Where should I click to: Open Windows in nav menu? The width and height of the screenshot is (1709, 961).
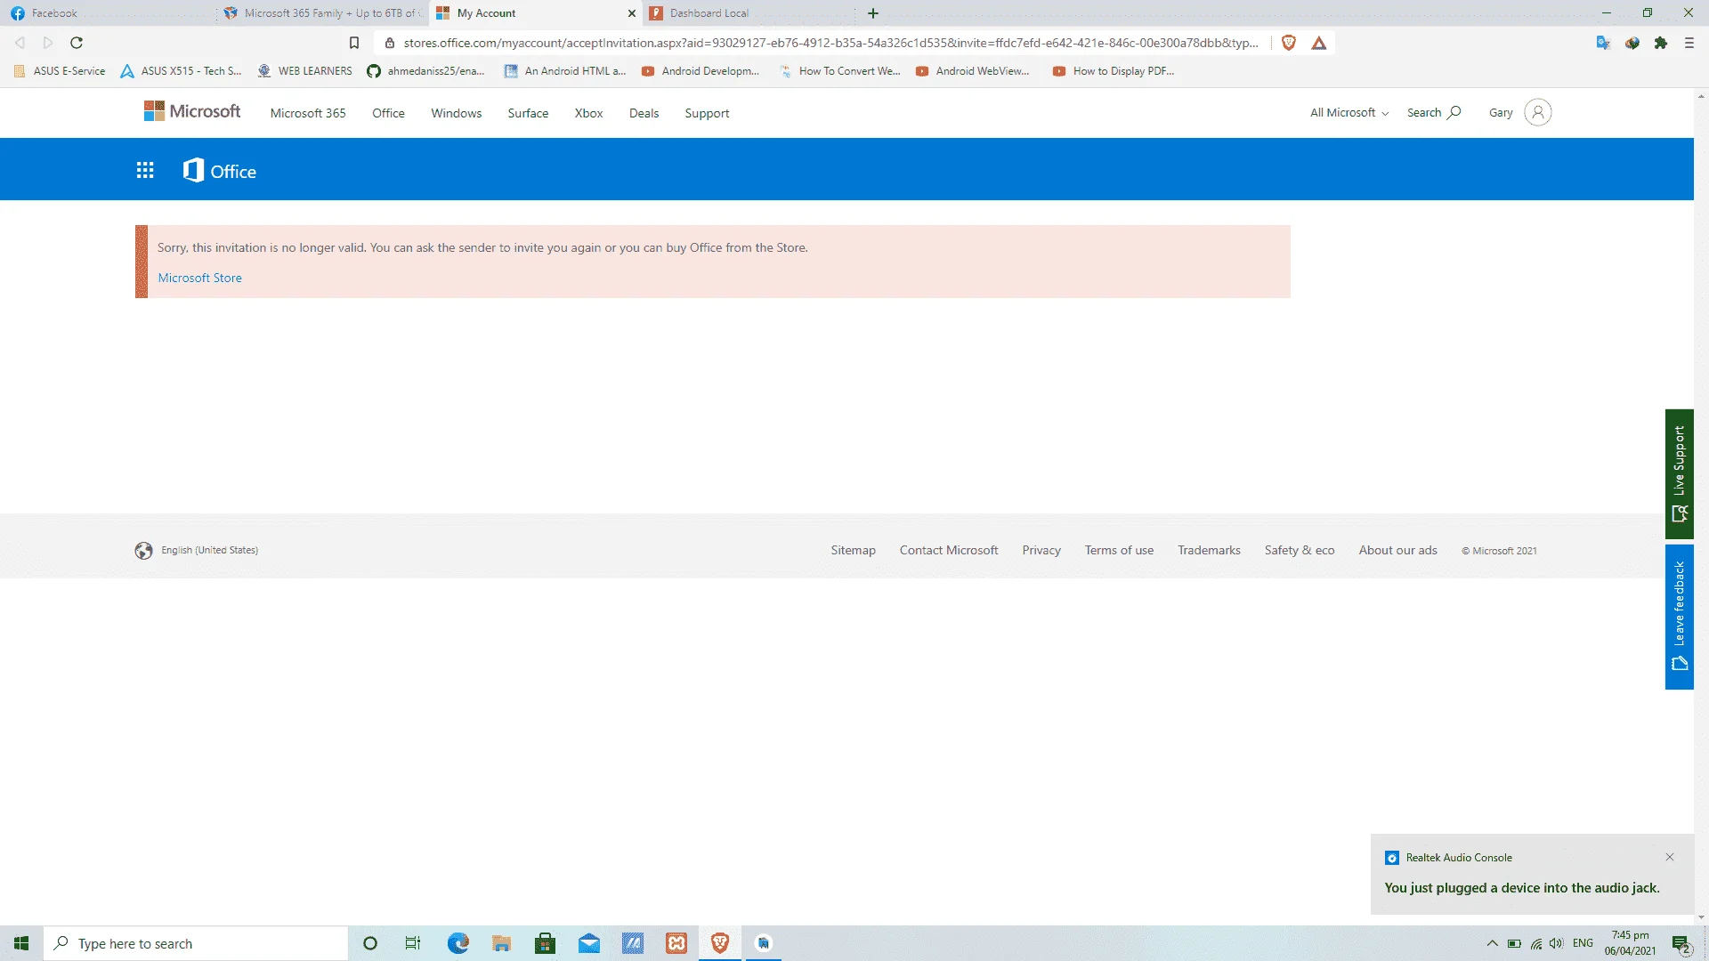point(457,113)
